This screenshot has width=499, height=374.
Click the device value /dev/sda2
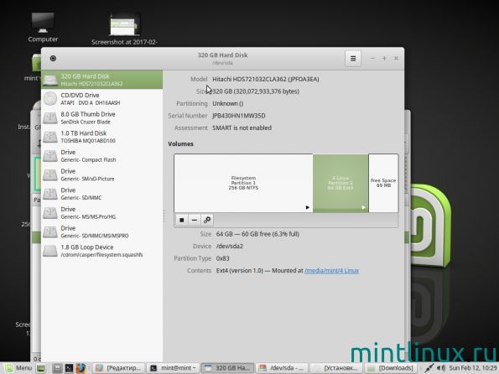click(230, 247)
